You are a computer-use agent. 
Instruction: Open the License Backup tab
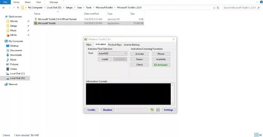(132, 45)
